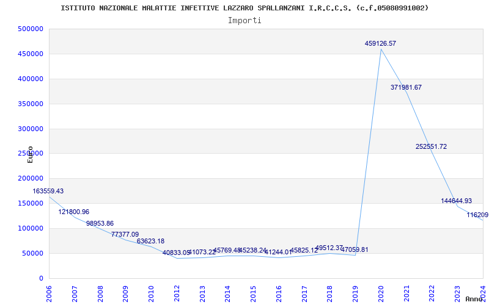489x305 pixels.
Task: Select the data label 41073.22
Action: (202, 252)
